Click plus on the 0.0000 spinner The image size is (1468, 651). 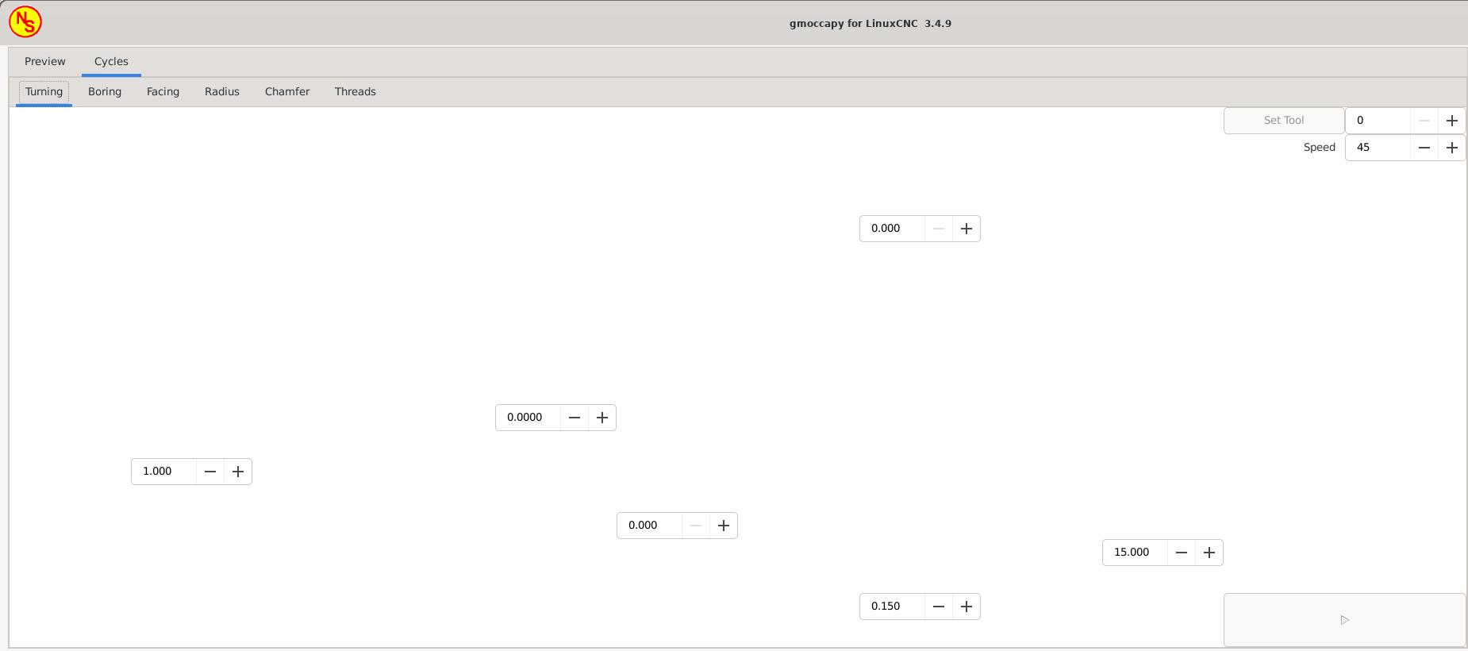[x=601, y=418]
